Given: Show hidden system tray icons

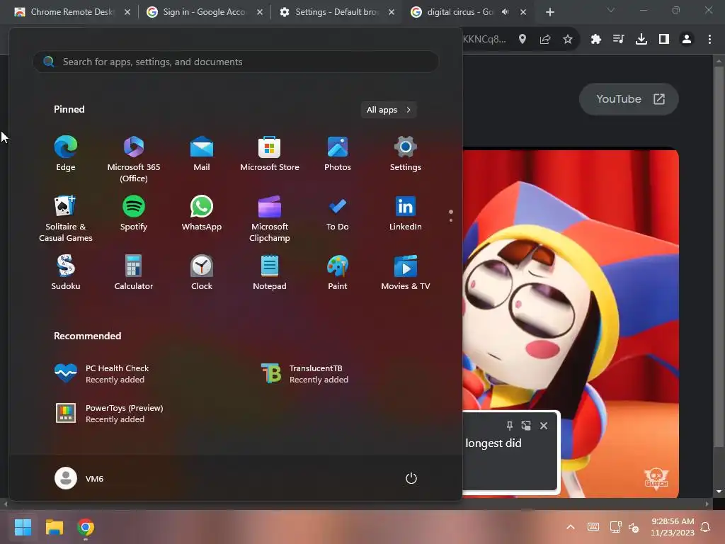Looking at the screenshot, I should pos(571,527).
